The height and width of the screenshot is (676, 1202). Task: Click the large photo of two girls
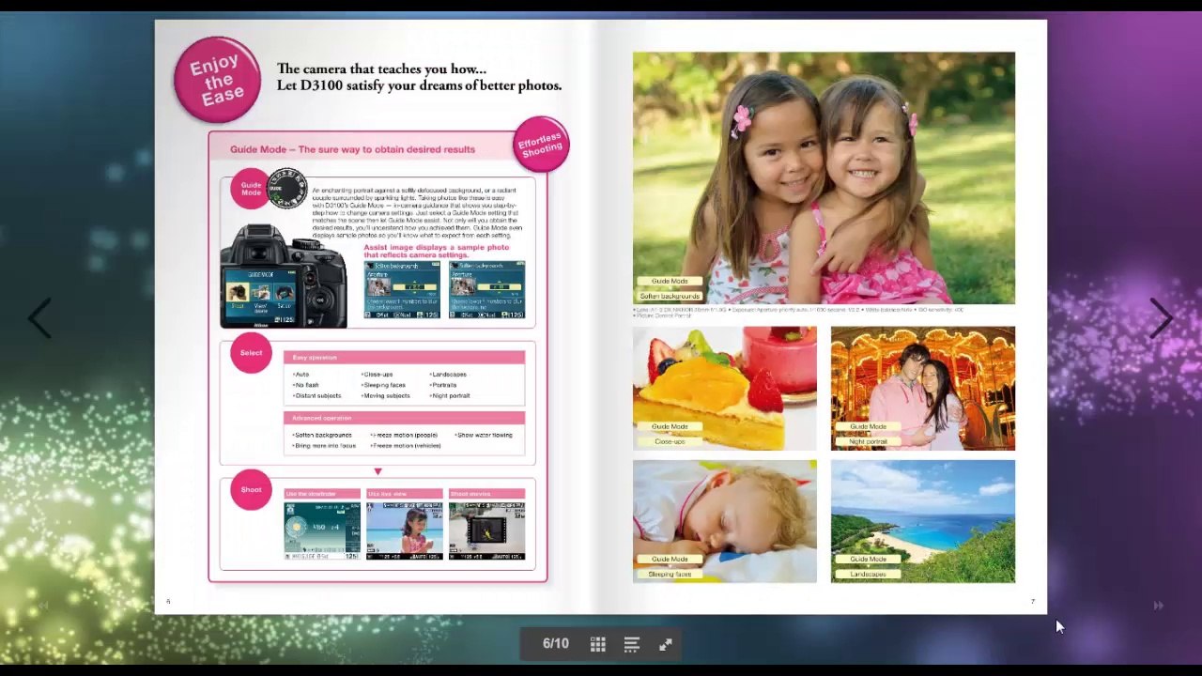pos(824,178)
